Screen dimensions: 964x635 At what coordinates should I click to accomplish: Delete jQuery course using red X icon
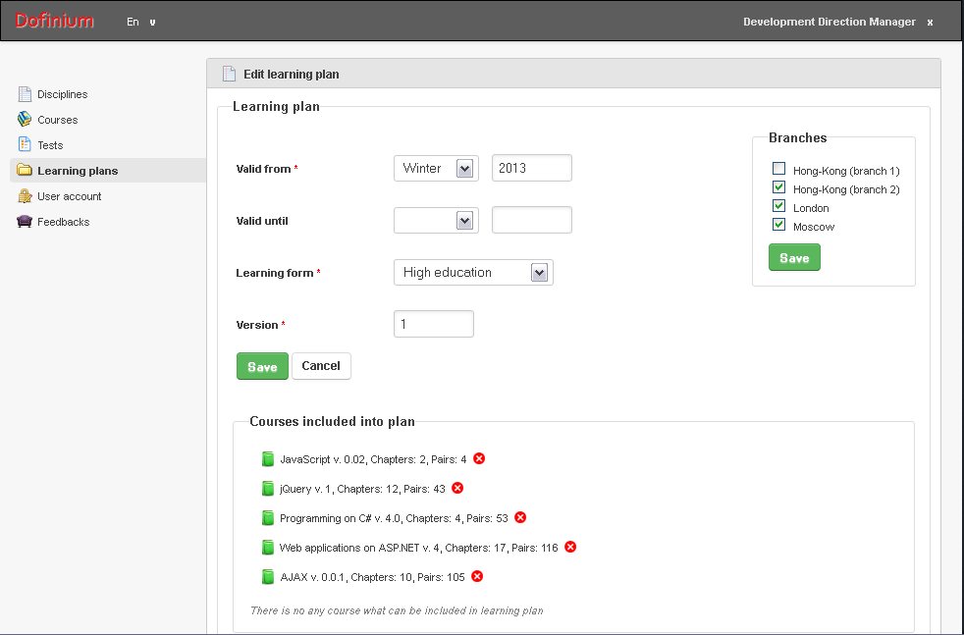coord(457,488)
